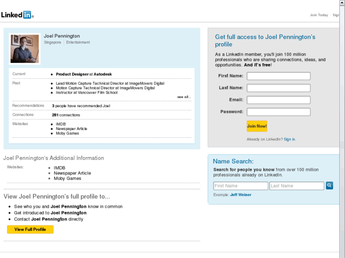Screen dimensions: 345x258
Task: Click Product Designer current position text
Action: click(x=72, y=74)
